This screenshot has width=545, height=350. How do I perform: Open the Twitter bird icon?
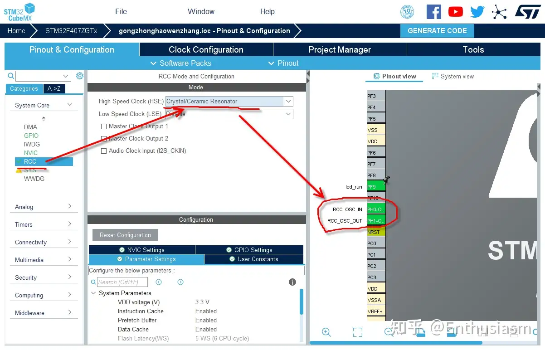click(x=477, y=12)
